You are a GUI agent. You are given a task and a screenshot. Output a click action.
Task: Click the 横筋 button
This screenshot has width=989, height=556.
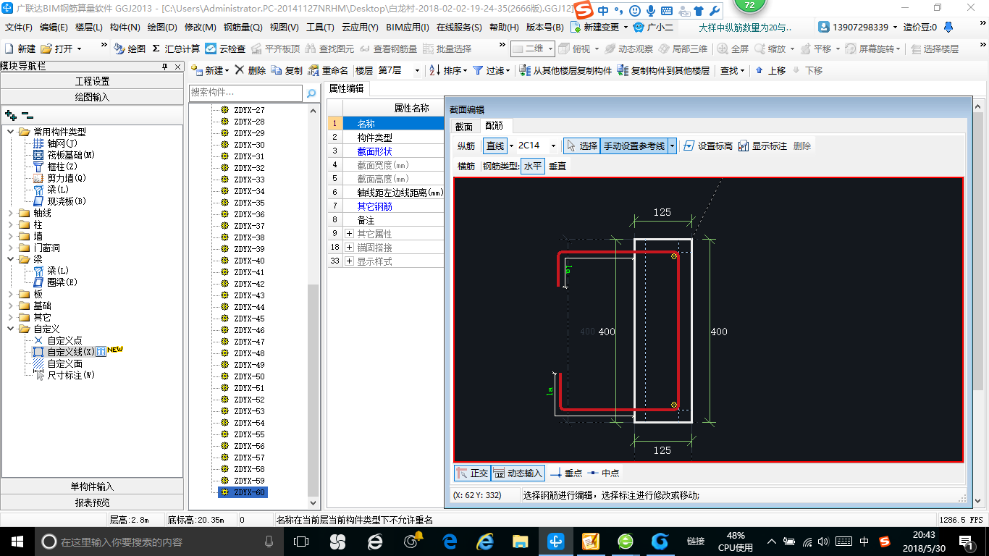point(466,166)
